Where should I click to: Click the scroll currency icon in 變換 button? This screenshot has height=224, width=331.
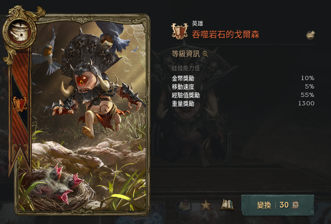pyautogui.click(x=295, y=205)
